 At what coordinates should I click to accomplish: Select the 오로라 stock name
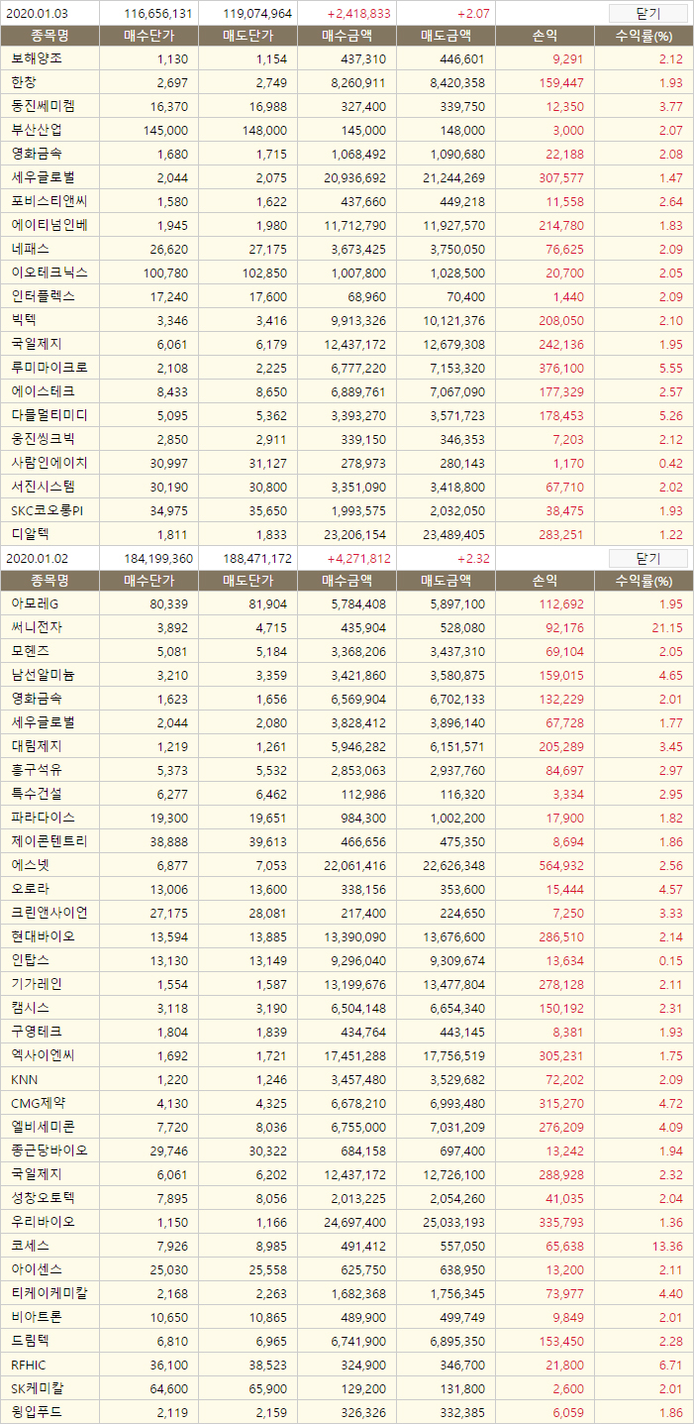click(30, 889)
